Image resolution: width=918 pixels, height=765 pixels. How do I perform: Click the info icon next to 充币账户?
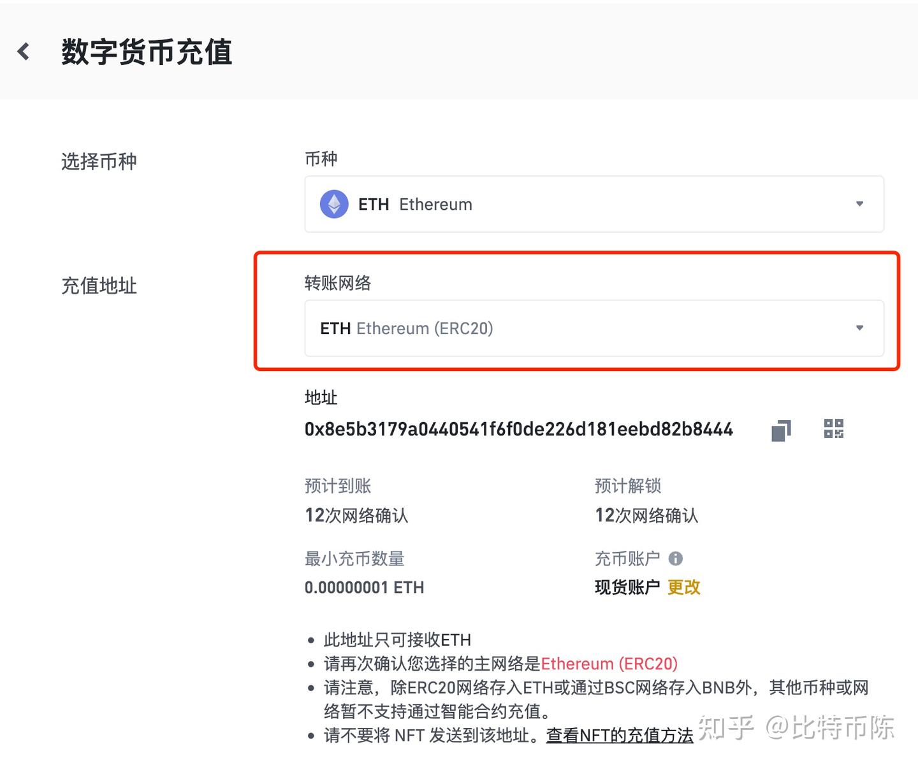(676, 558)
